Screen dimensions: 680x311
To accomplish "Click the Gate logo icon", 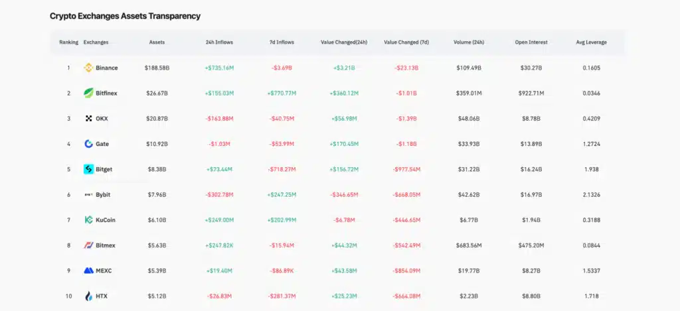I will (x=88, y=144).
